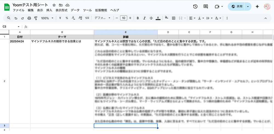Select the paint format roller tool
The width and height of the screenshot is (274, 134).
36,18
